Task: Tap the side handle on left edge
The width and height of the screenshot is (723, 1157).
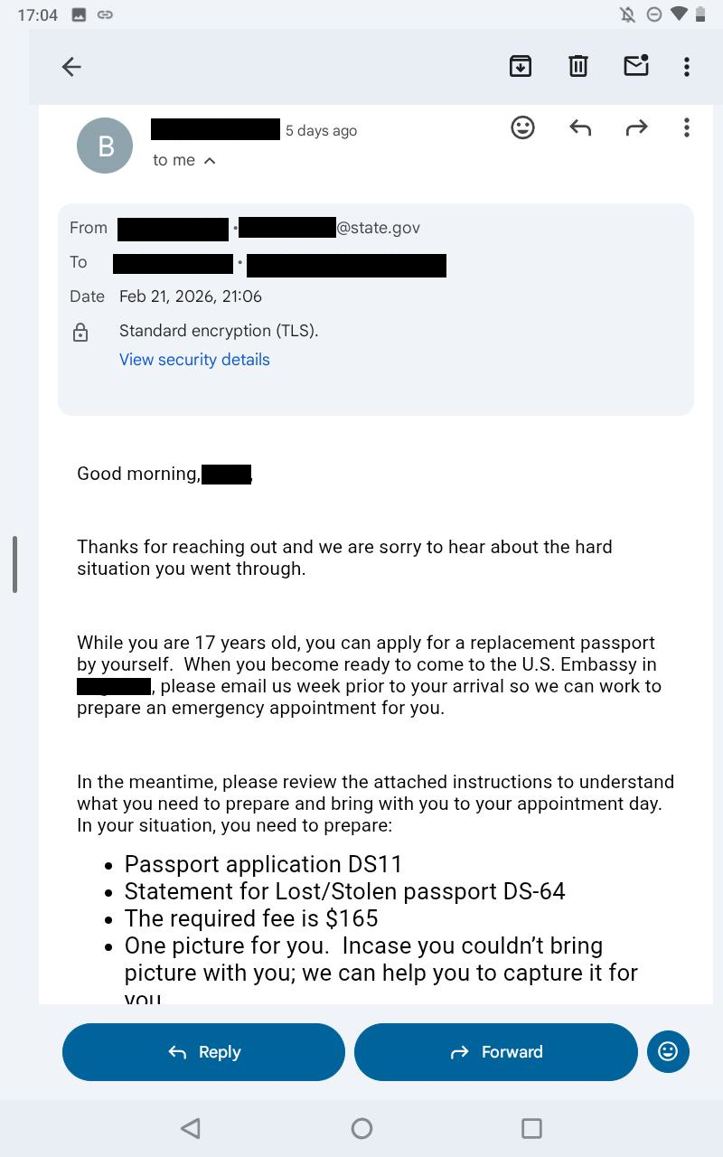Action: 14,565
